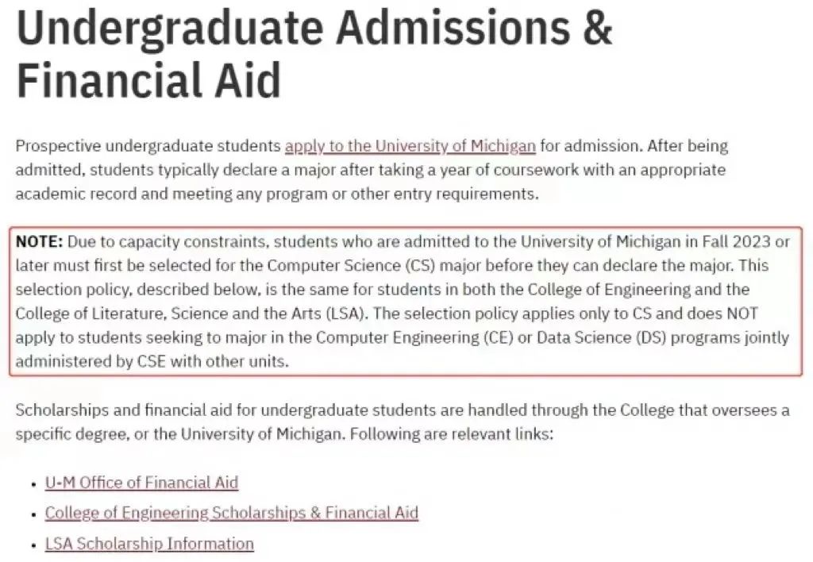The height and width of the screenshot is (562, 813).
Task: Click the 'Prospective undergraduate students' opening text
Action: click(x=148, y=146)
